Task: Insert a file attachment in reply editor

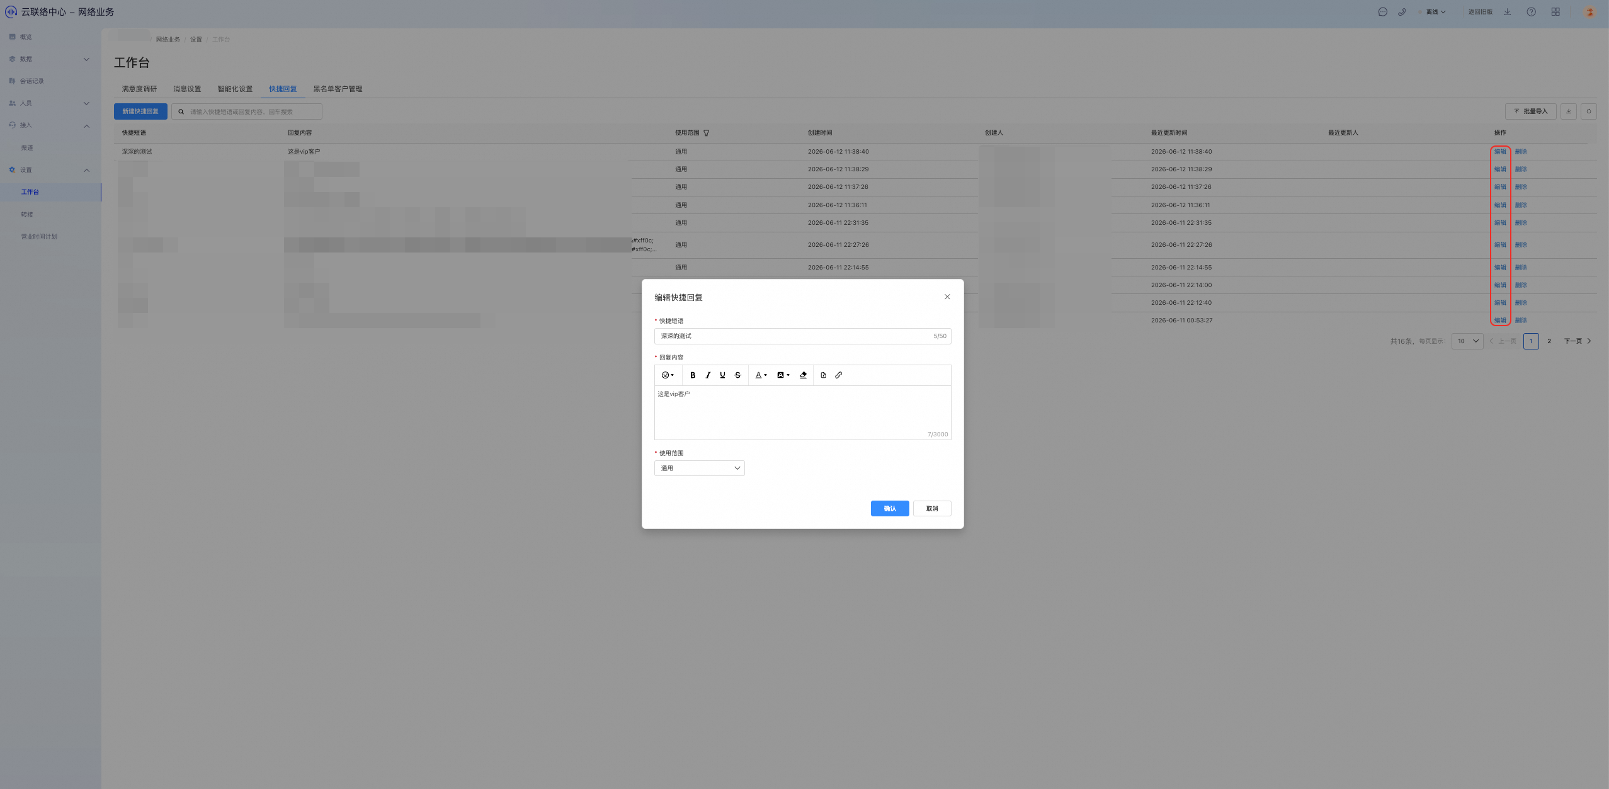Action: (x=823, y=375)
